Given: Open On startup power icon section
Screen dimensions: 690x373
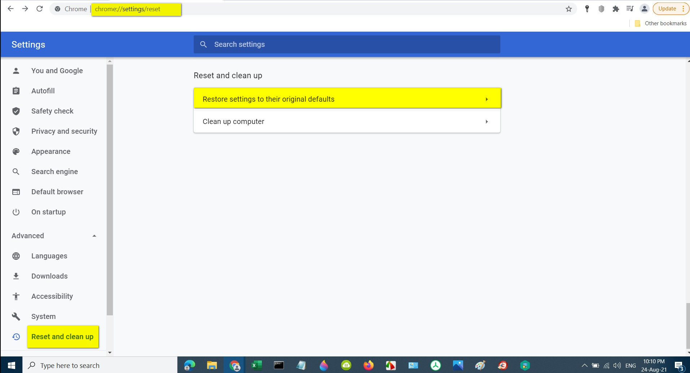Looking at the screenshot, I should point(16,212).
